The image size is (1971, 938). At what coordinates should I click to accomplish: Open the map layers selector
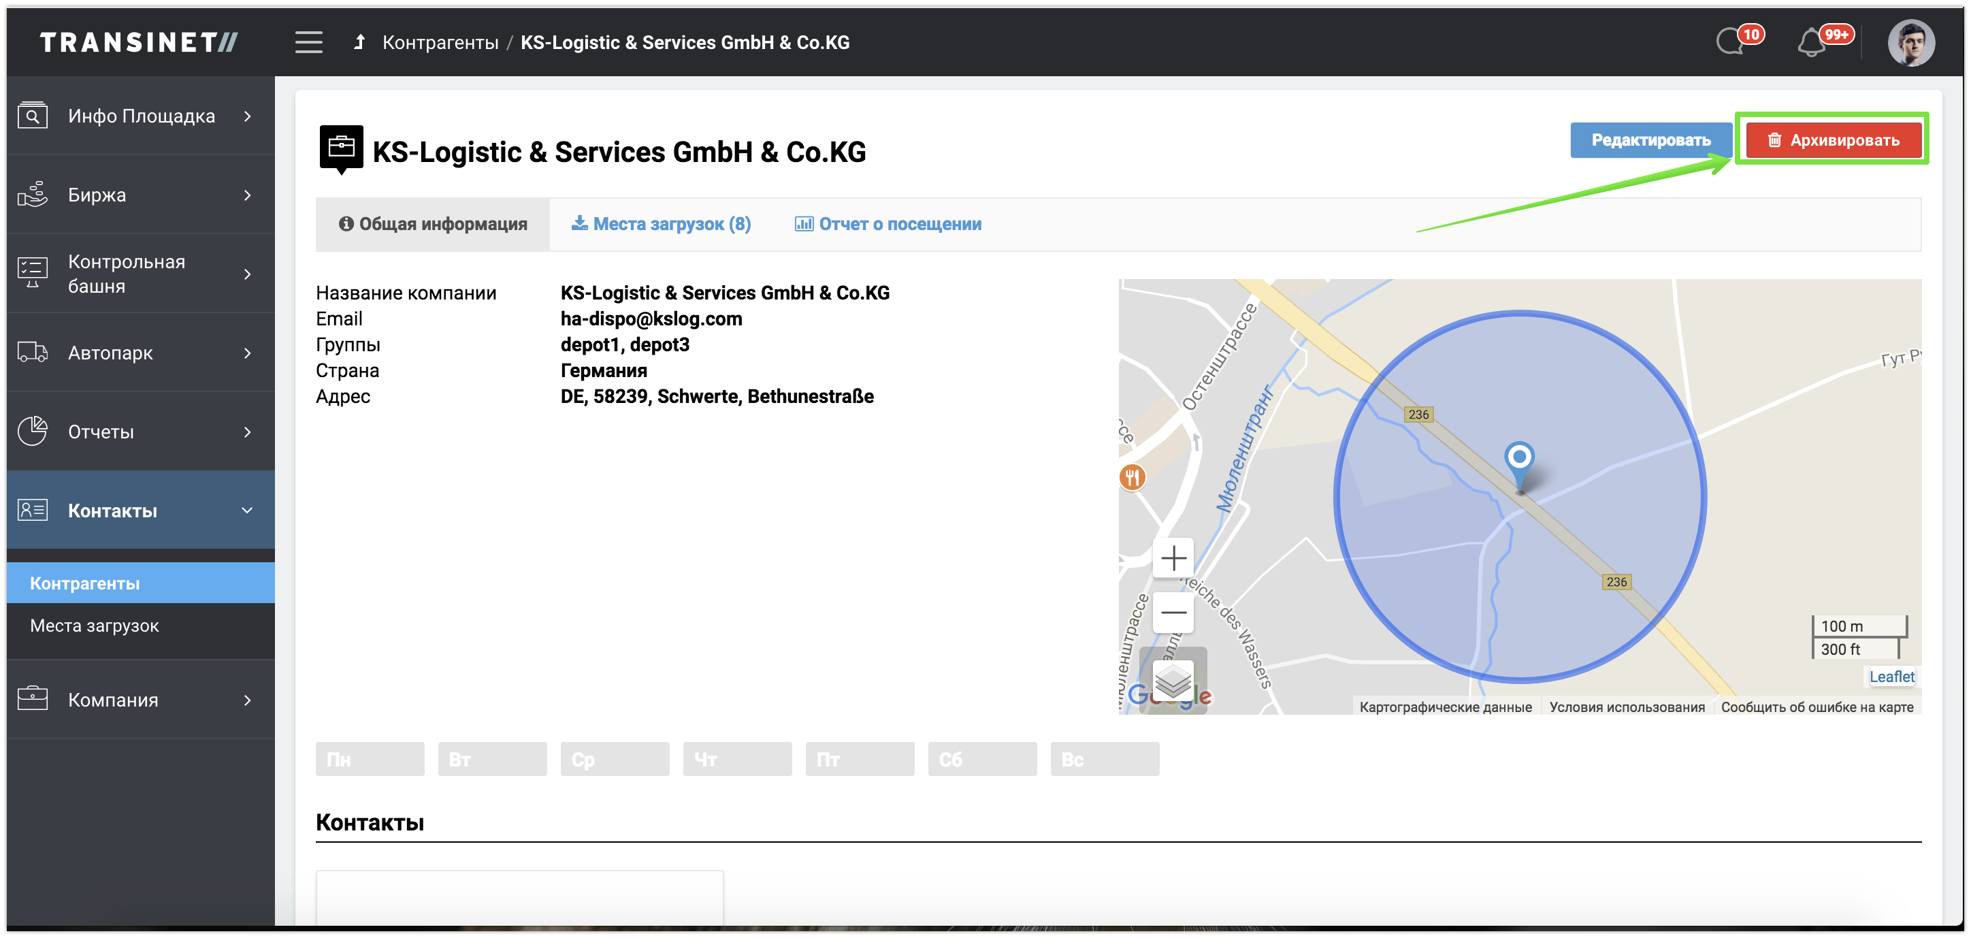point(1173,679)
